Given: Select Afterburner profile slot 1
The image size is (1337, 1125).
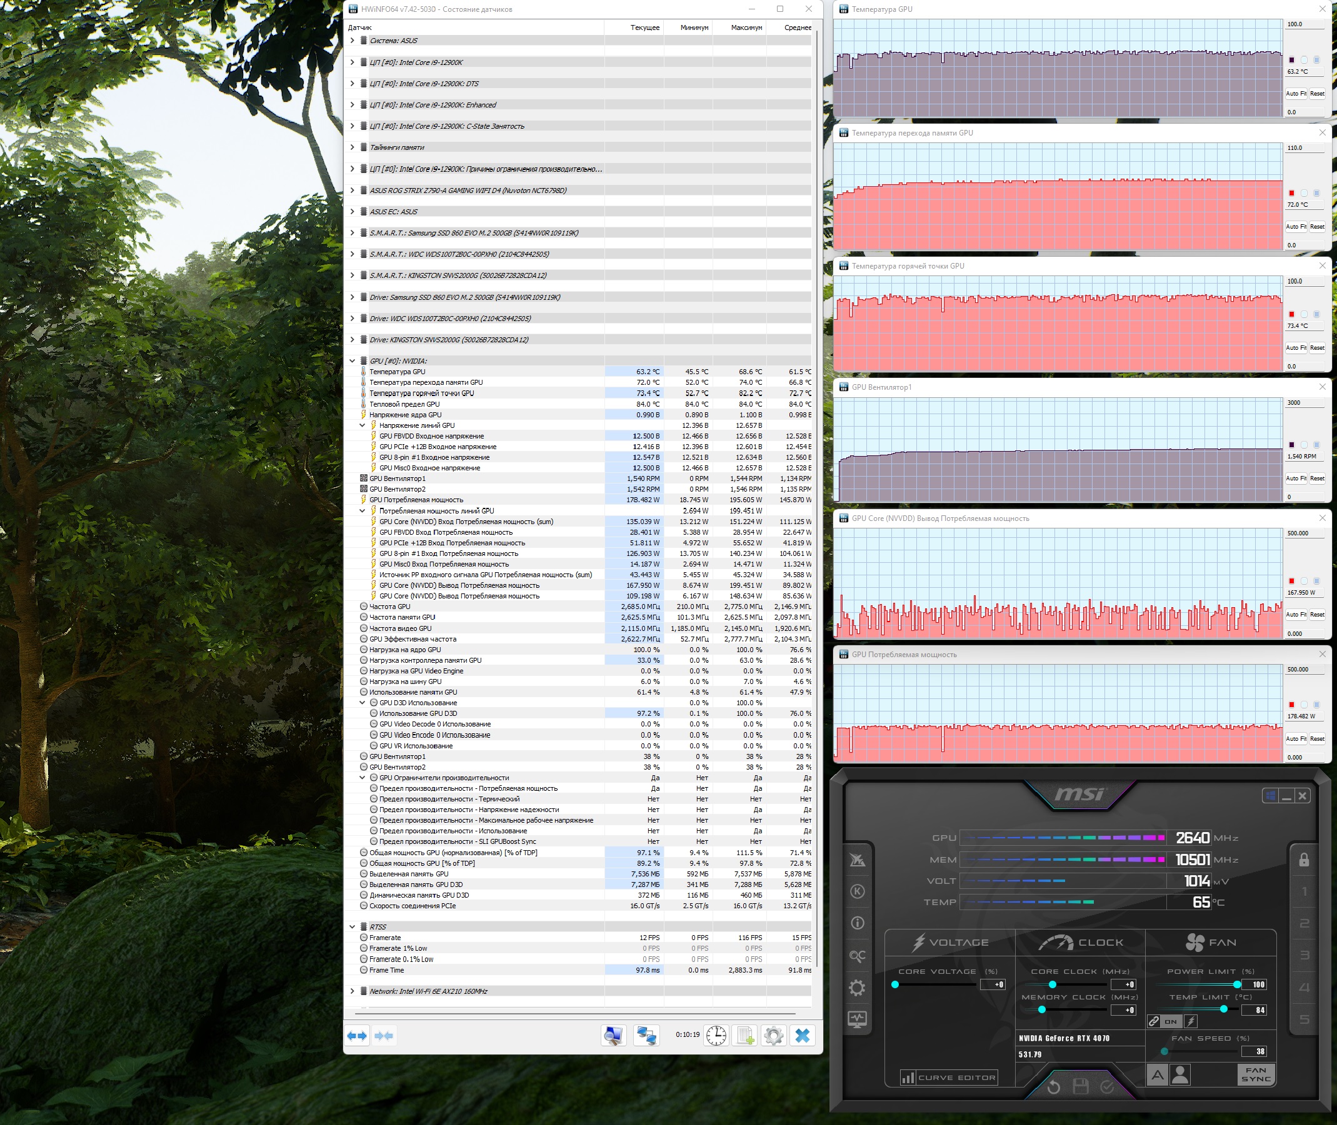Looking at the screenshot, I should (1304, 891).
